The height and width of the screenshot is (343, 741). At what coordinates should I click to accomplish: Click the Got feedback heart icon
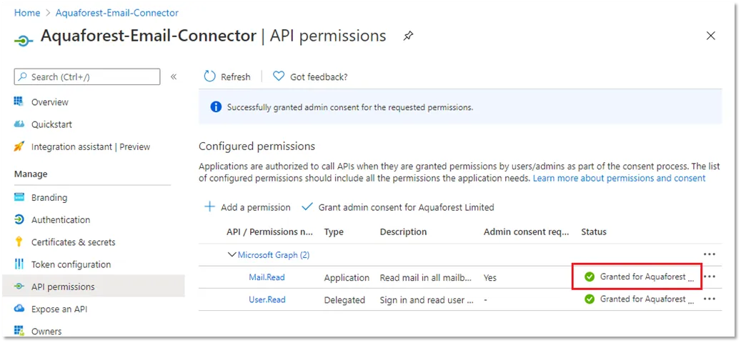point(279,76)
